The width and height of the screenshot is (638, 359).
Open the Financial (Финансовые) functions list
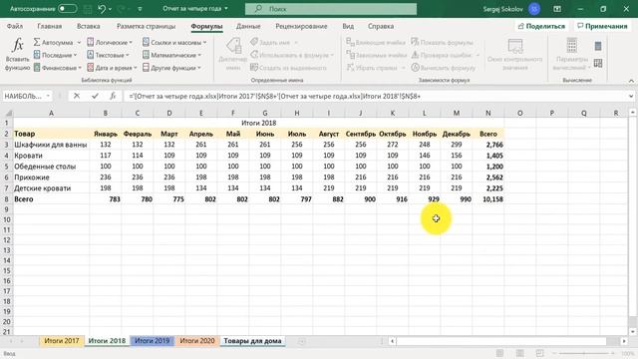[57, 68]
